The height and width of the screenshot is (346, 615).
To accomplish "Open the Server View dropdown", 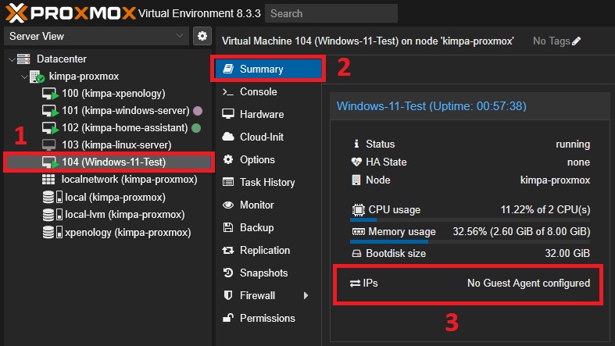I will [x=96, y=36].
